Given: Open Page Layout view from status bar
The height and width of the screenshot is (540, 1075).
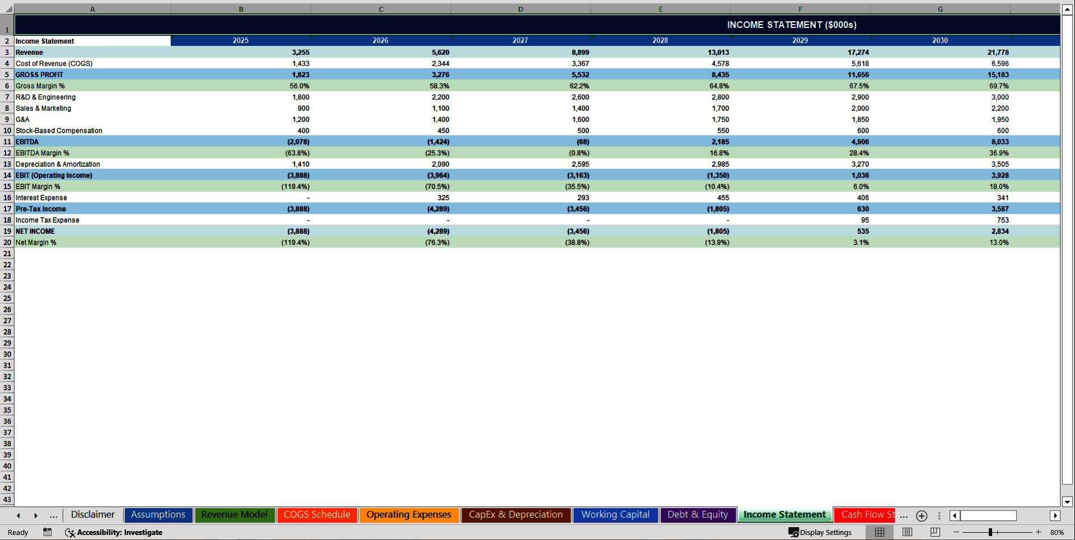Looking at the screenshot, I should 907,532.
